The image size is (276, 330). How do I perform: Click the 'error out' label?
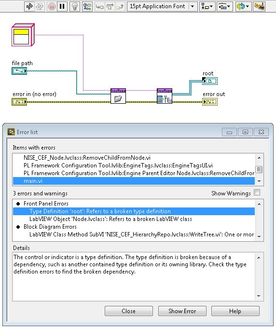tap(214, 94)
